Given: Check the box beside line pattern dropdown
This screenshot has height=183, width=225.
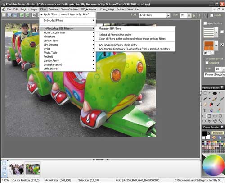Looking at the screenshot, I should tap(222, 32).
